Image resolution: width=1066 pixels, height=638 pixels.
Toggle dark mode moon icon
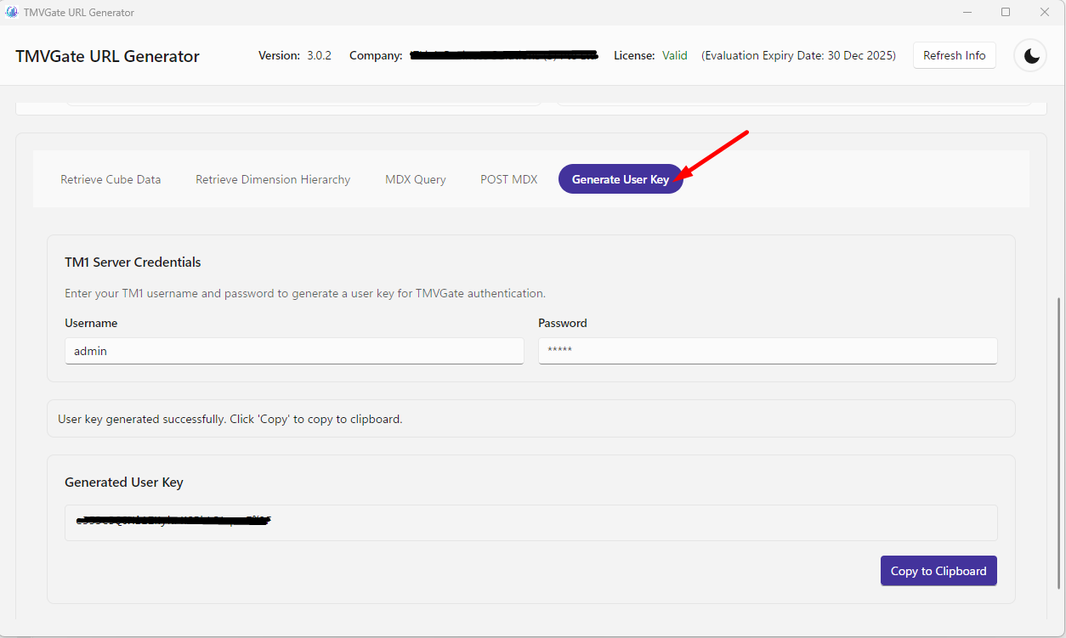(1031, 56)
